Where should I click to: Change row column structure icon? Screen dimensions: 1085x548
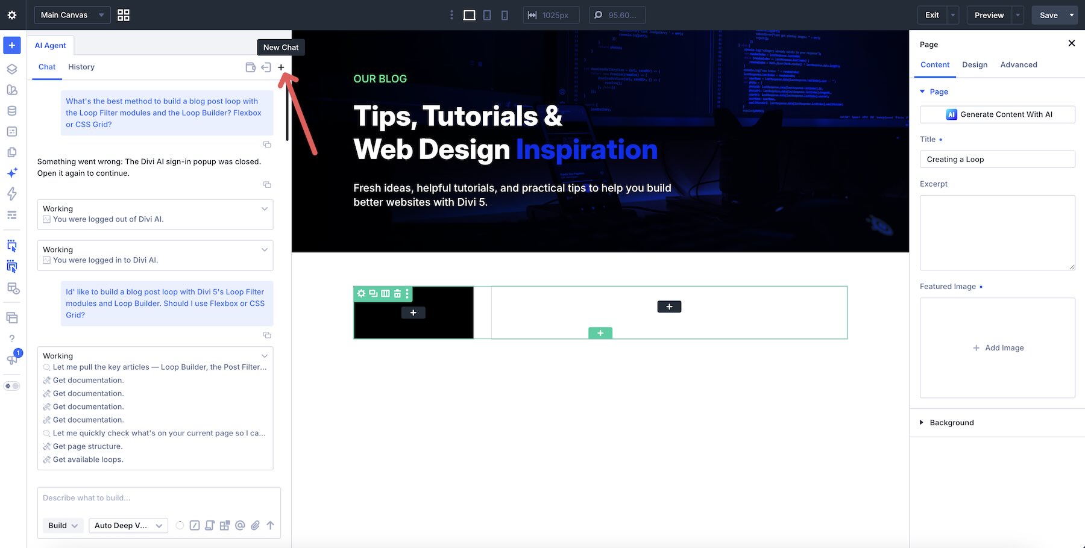point(385,293)
